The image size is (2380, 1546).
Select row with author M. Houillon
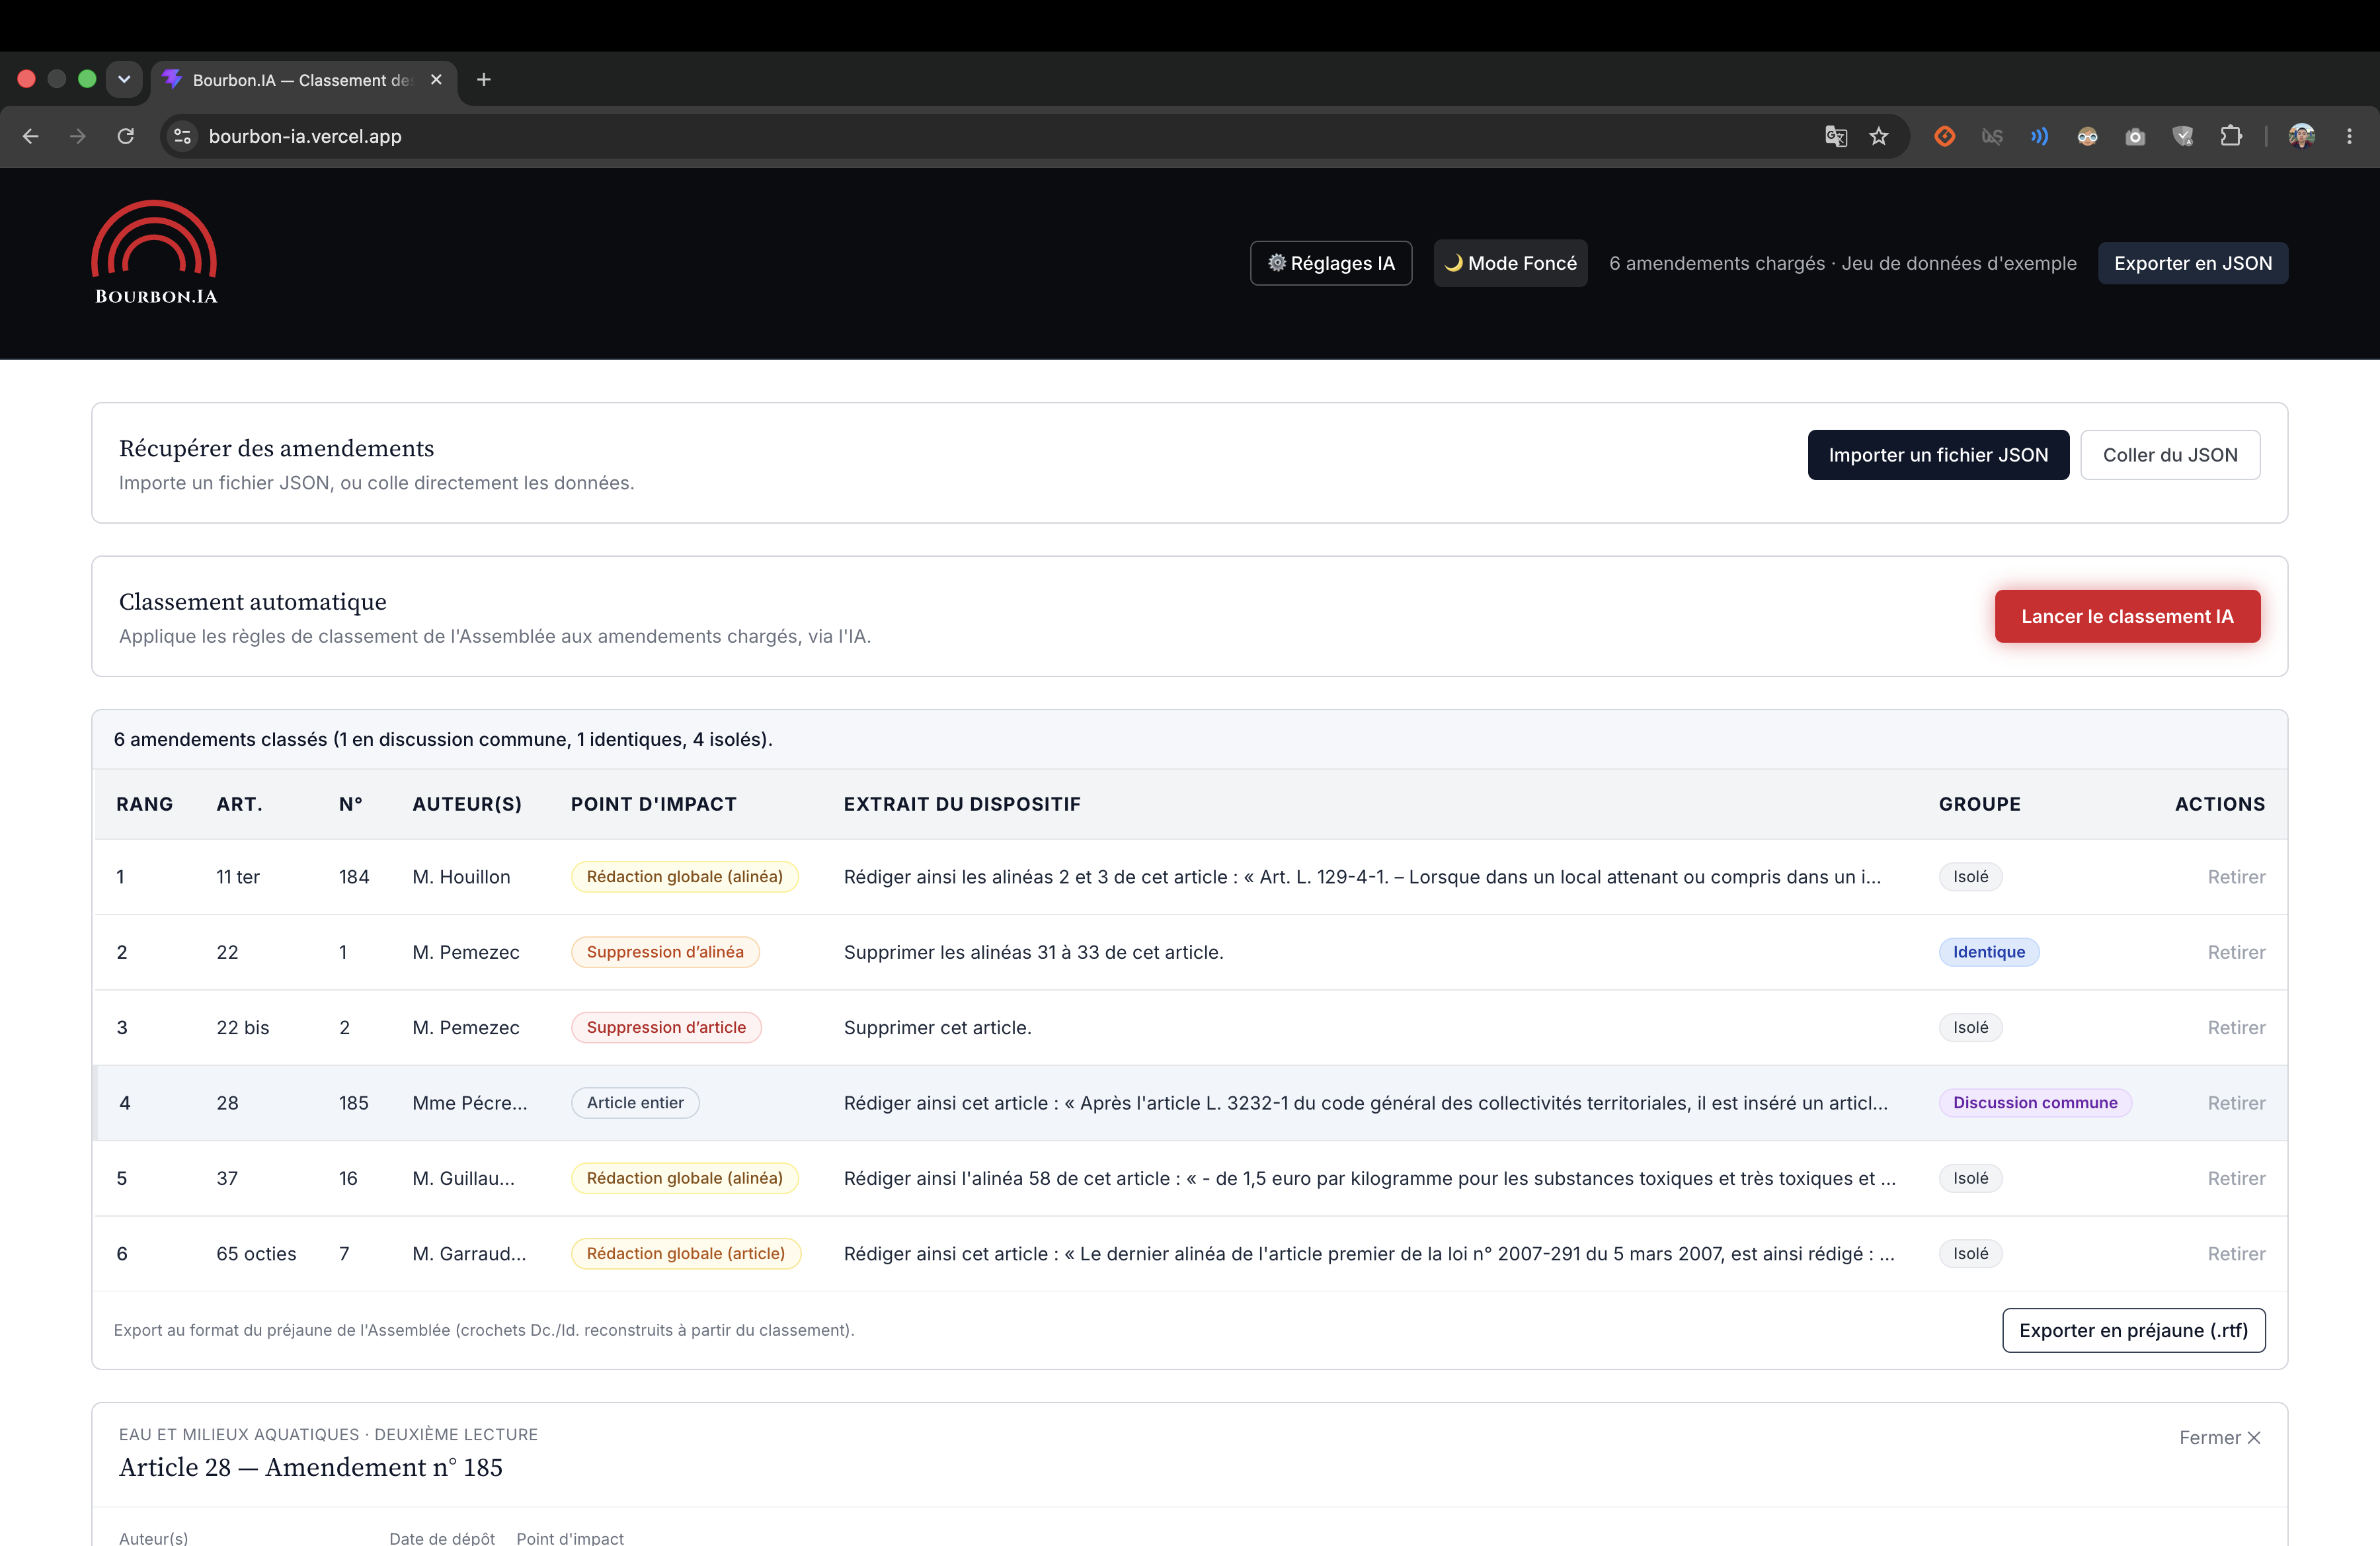(1190, 877)
